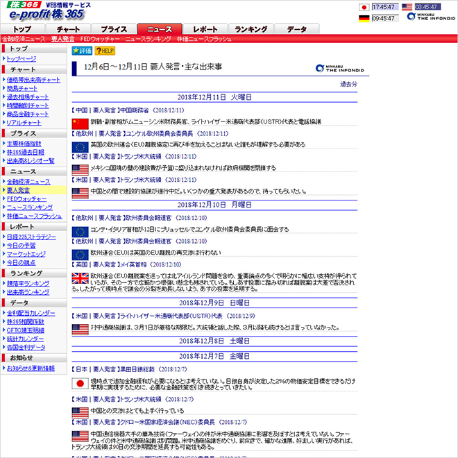458x458 pixels.
Task: Click the UK flag in the メイ英首相 item
Action: pos(80,278)
